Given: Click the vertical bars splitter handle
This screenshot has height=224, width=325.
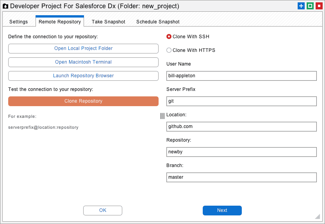Looking at the screenshot, I should click(x=162, y=116).
